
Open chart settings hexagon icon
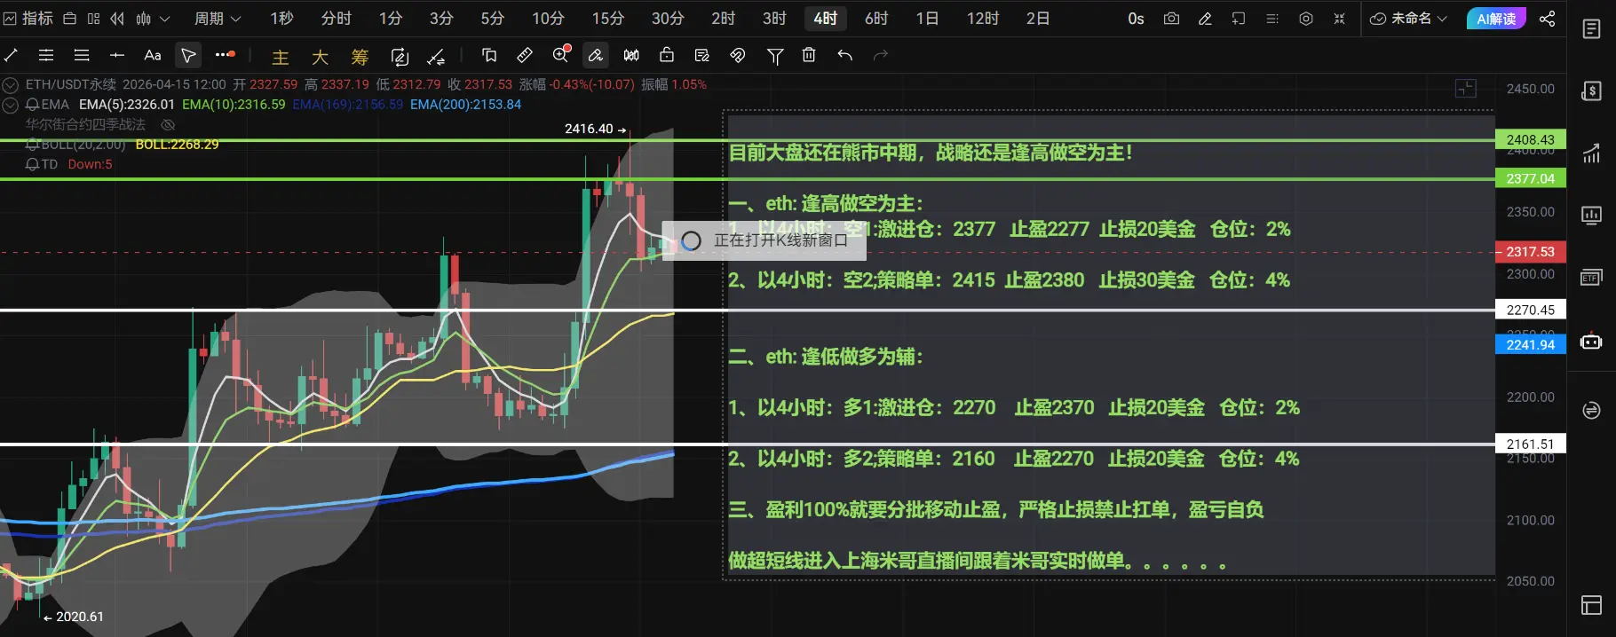coord(1306,19)
